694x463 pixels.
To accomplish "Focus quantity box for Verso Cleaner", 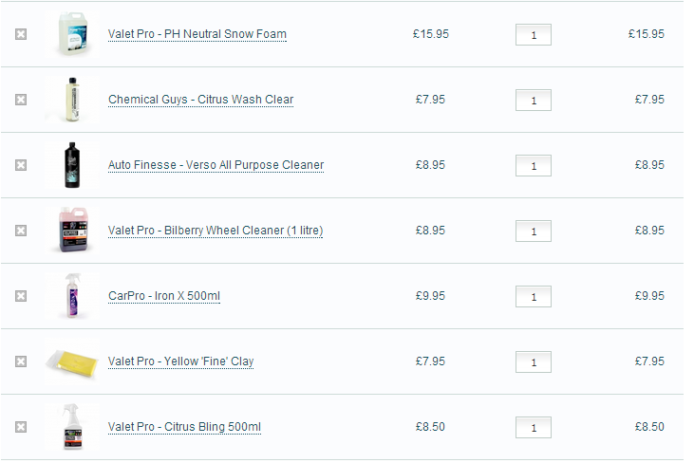I will [533, 166].
